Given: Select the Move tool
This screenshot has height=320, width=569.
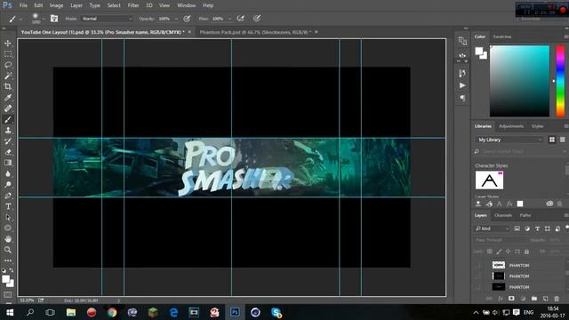Looking at the screenshot, I should [x=8, y=44].
